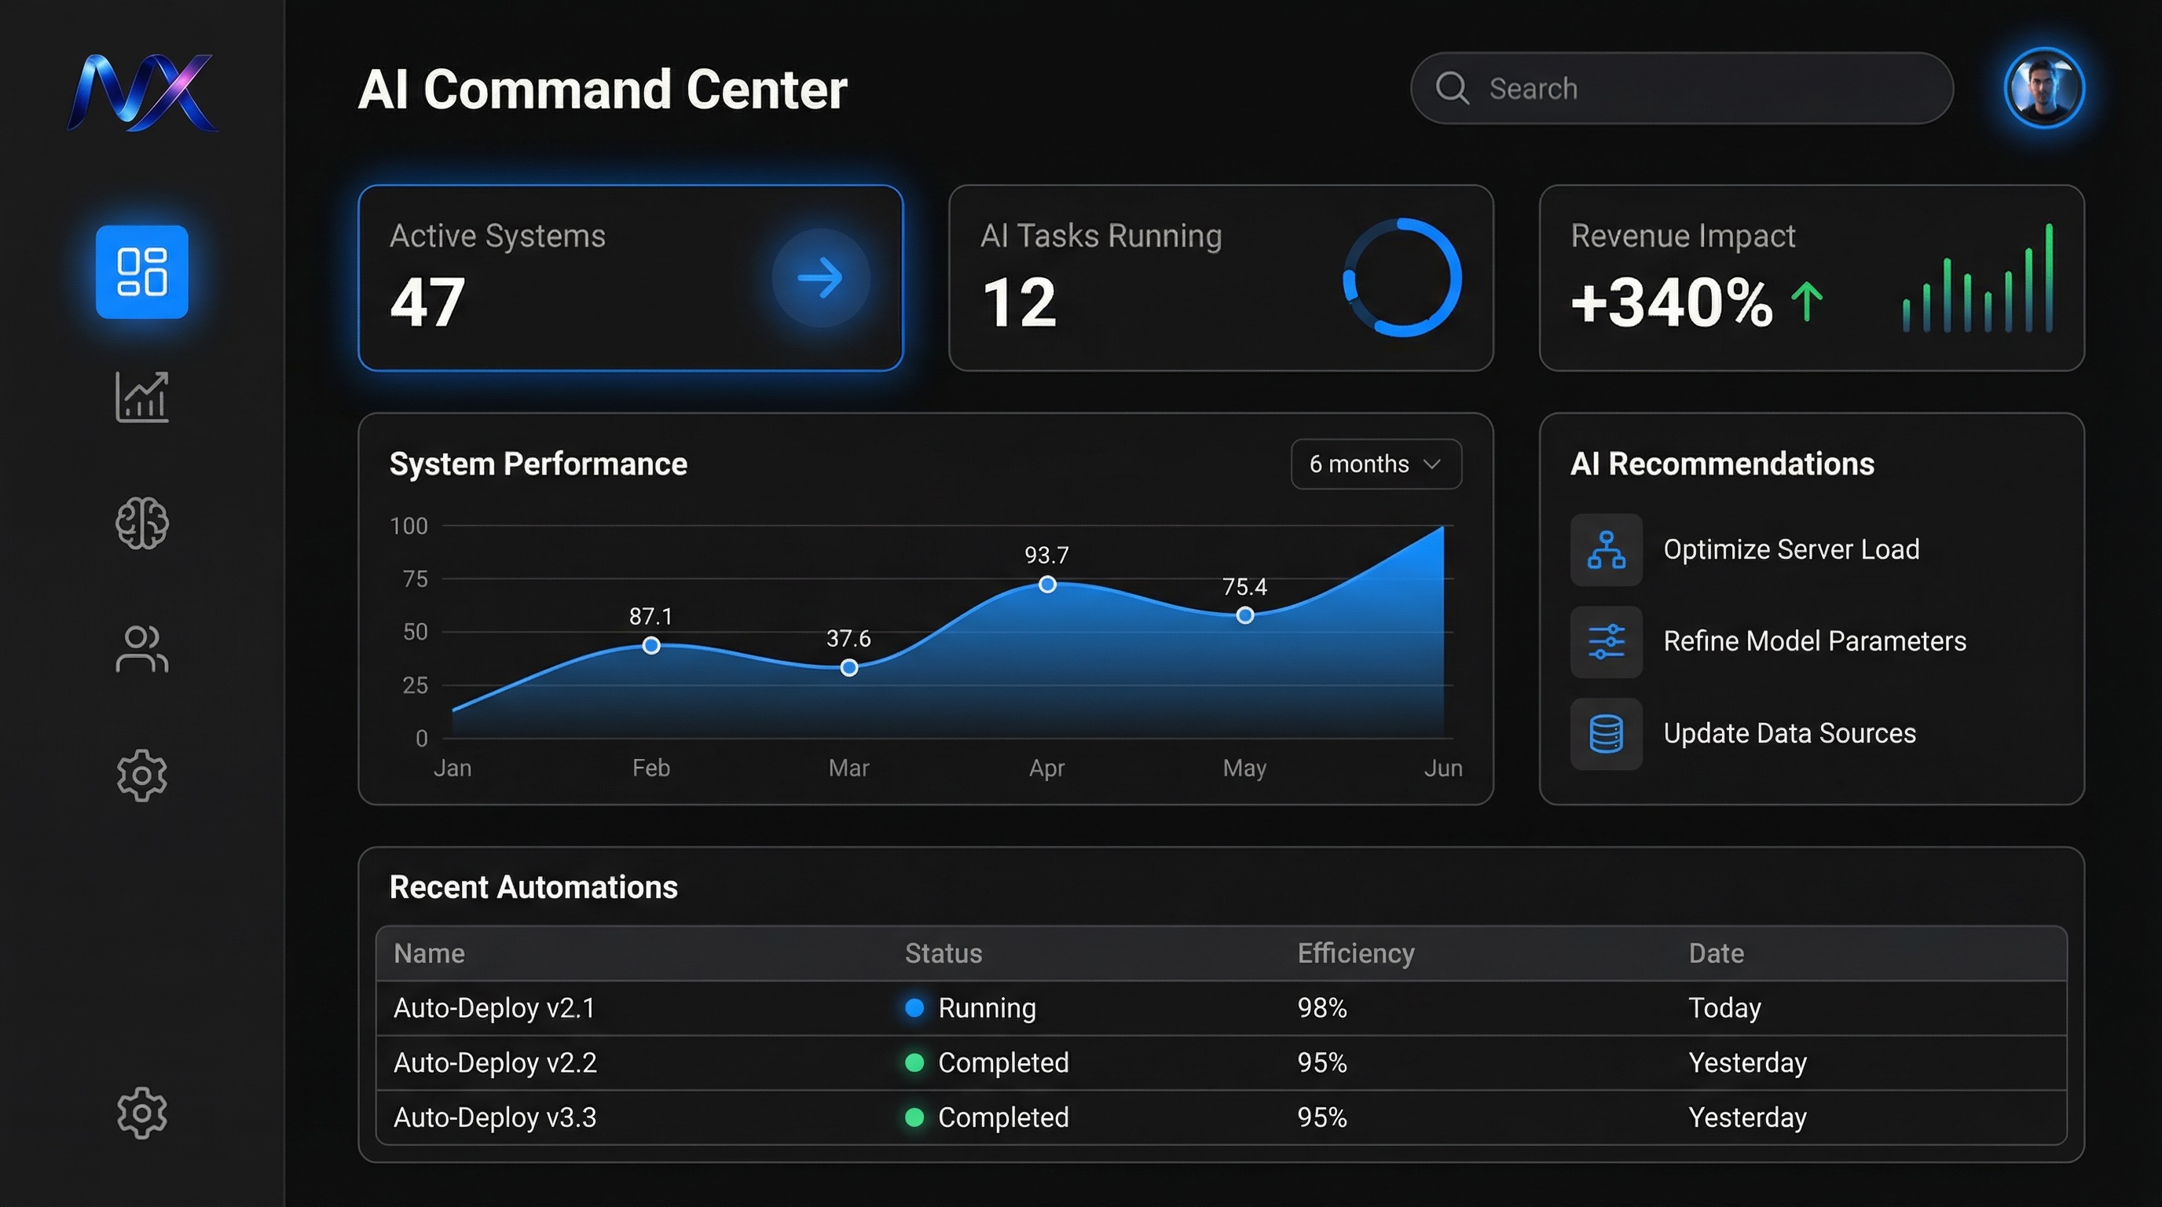Click the Update Data Sources database icon
This screenshot has width=2162, height=1207.
[1606, 734]
